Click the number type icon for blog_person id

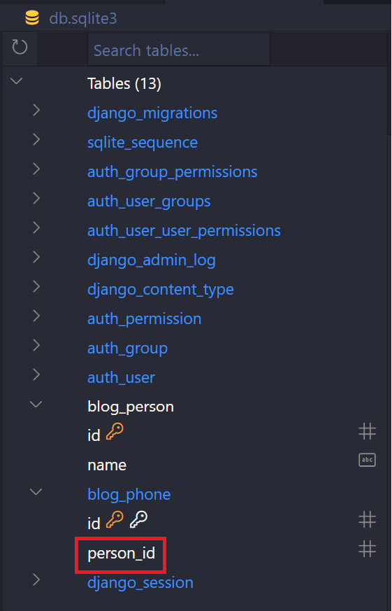(367, 431)
